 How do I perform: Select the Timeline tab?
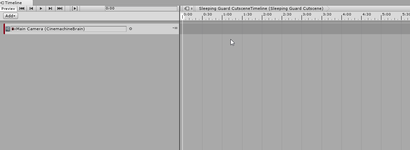point(13,2)
